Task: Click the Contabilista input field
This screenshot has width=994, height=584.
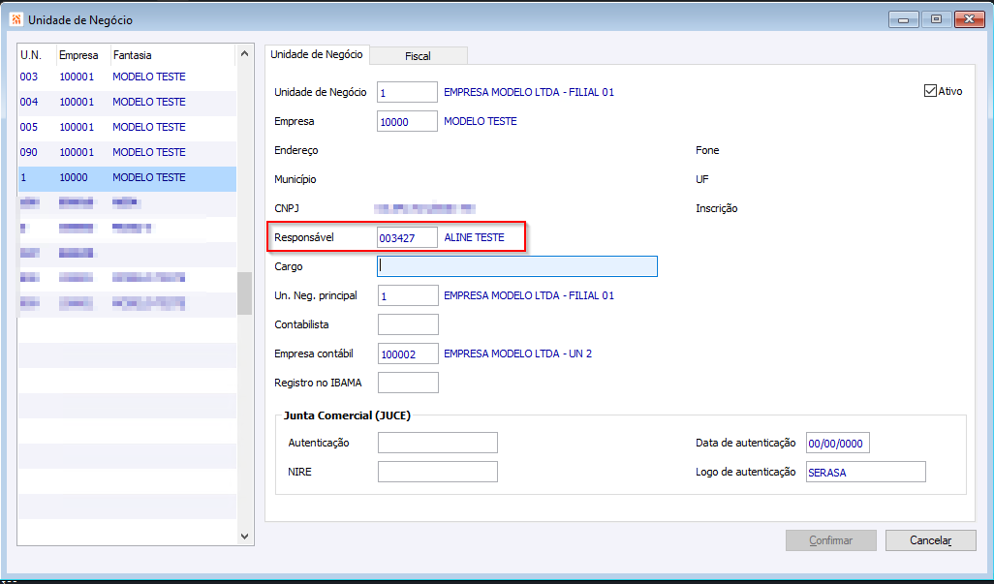Action: [x=408, y=324]
